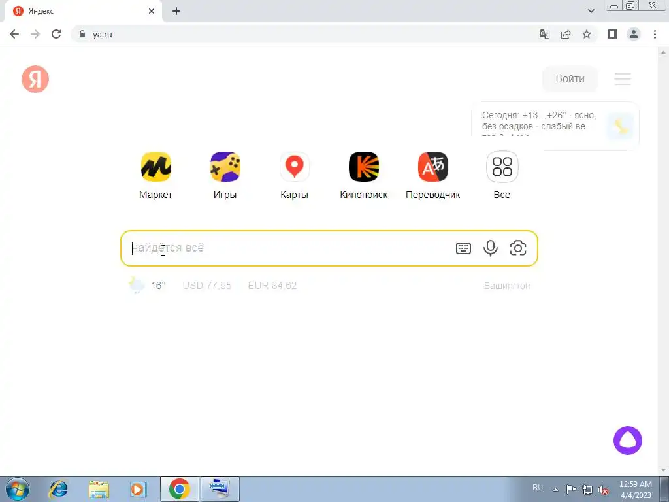Start voice search with microphone icon
Screen dimensions: 669x502
[491, 248]
